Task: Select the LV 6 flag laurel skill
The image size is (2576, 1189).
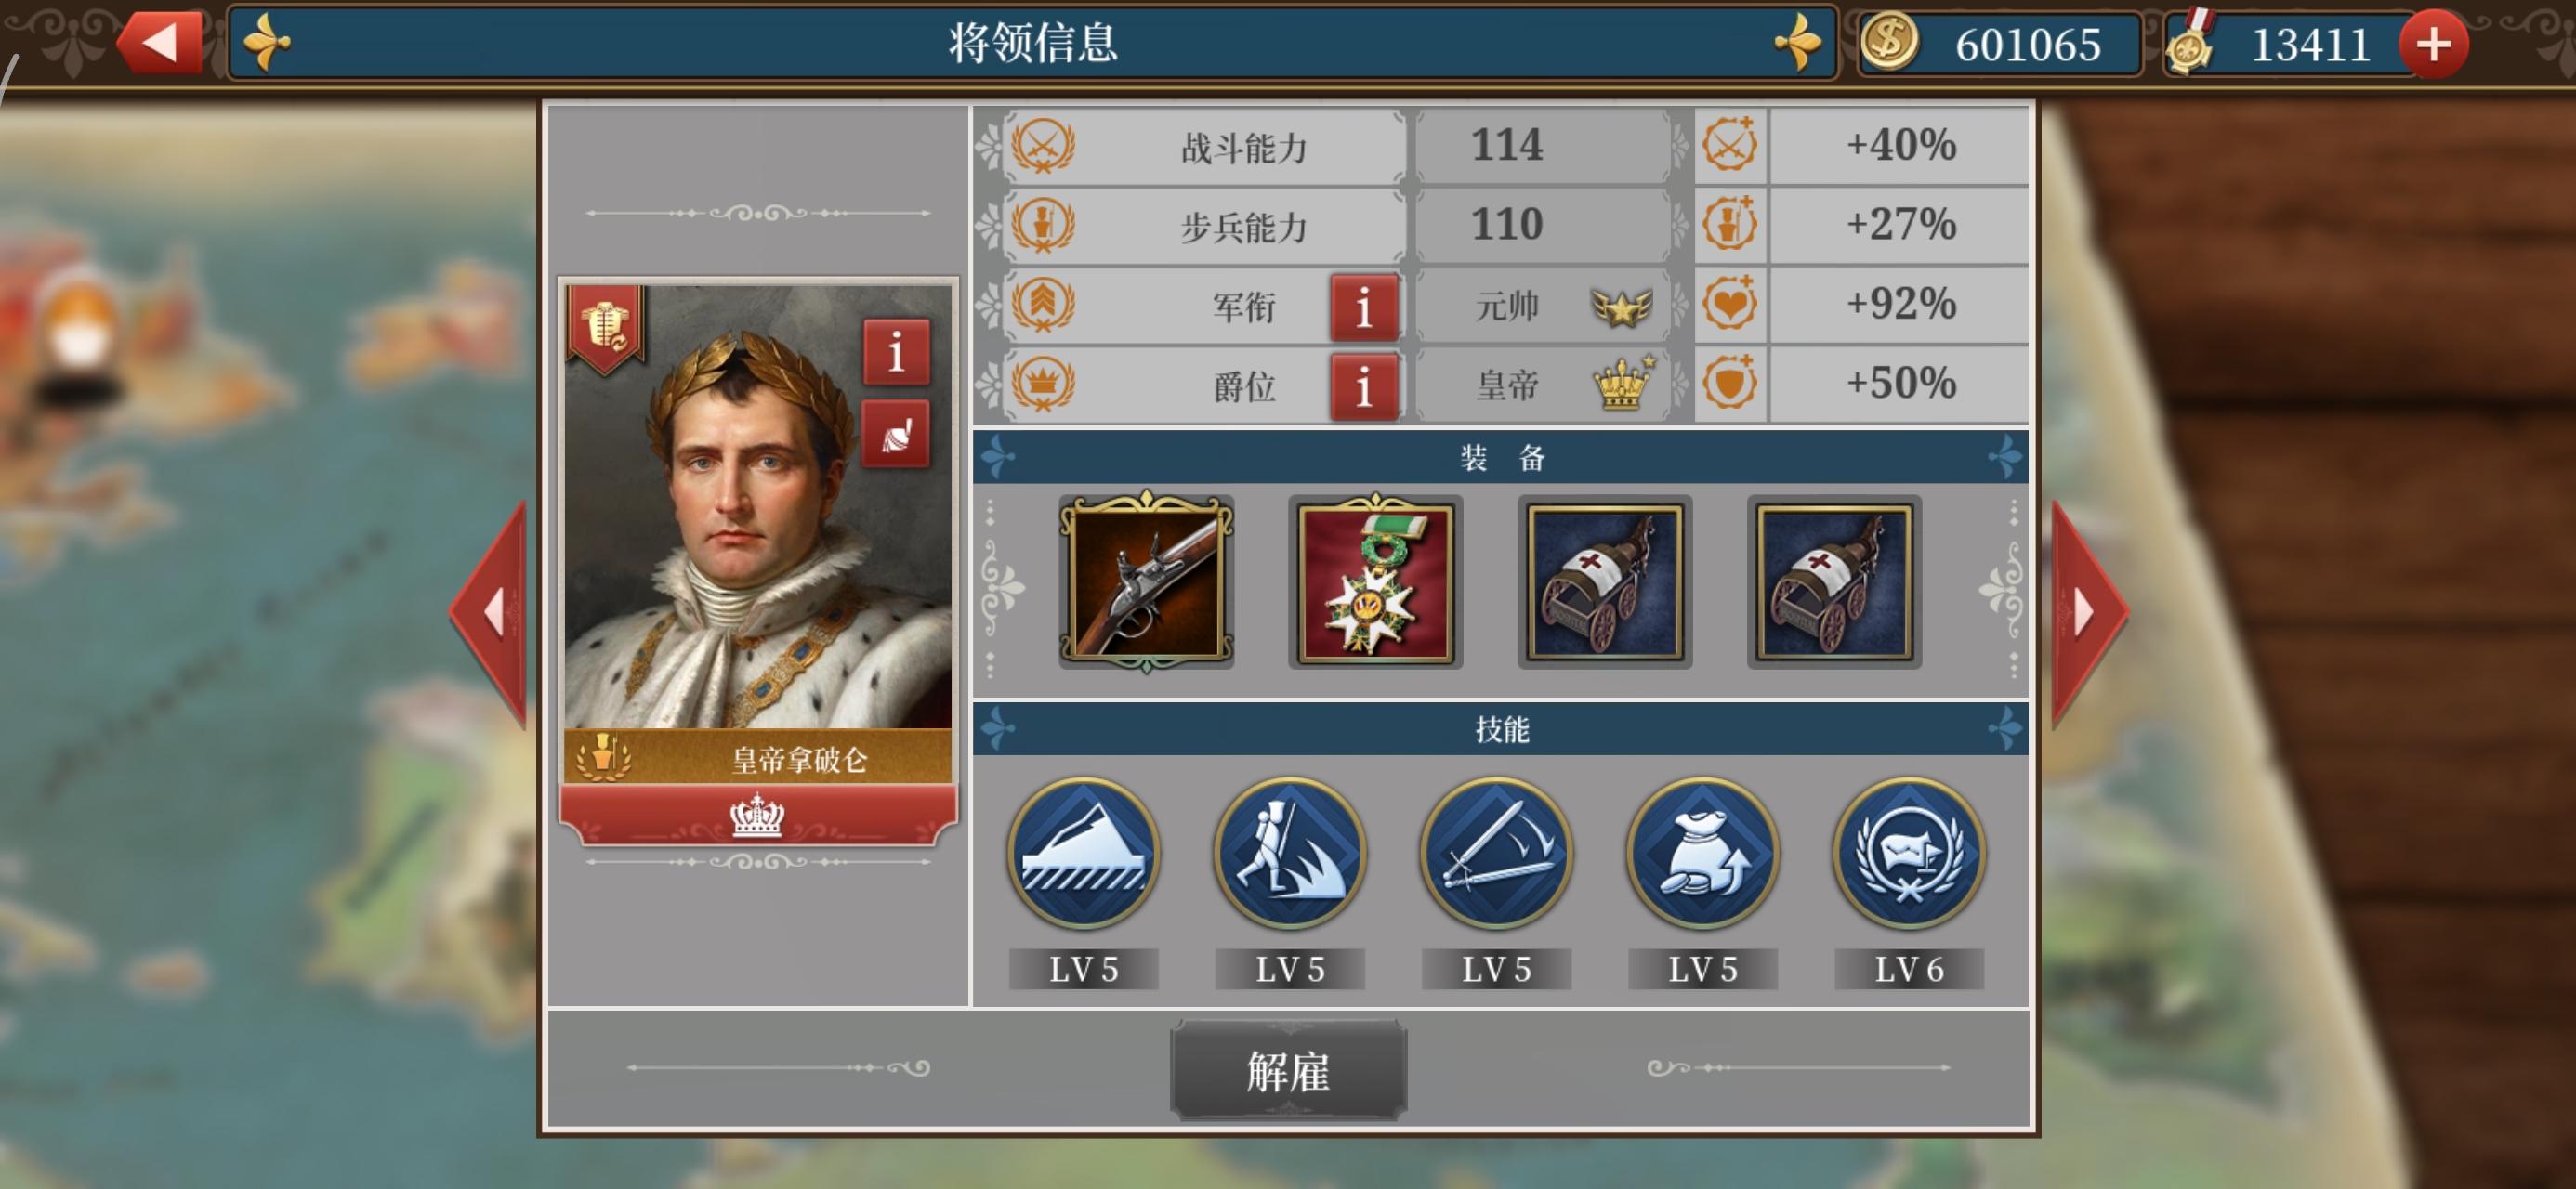Action: pos(1909,855)
